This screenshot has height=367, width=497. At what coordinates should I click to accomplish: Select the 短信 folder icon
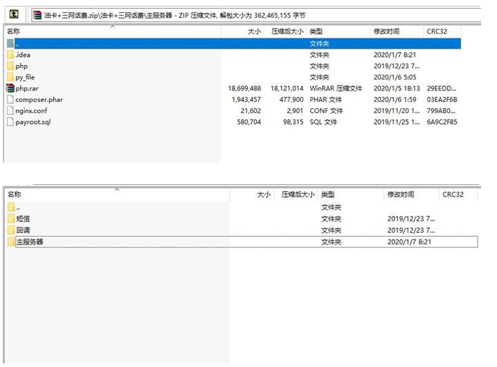click(x=11, y=218)
